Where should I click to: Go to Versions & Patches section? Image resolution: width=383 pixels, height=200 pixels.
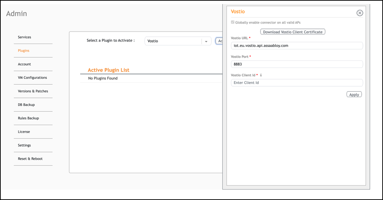click(x=33, y=91)
